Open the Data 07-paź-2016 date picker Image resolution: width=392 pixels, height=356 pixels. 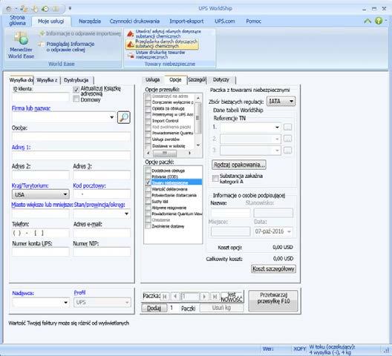pos(289,231)
